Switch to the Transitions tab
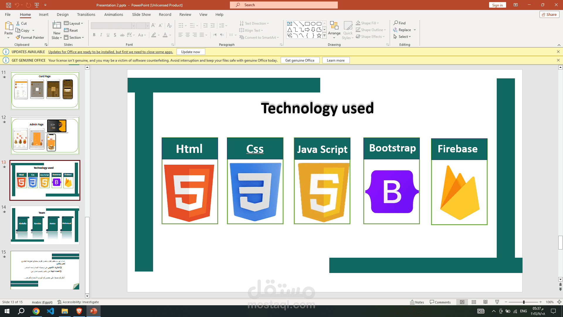The width and height of the screenshot is (563, 317). click(x=86, y=15)
